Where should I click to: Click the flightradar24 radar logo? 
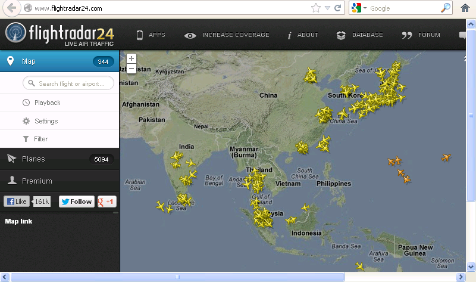pyautogui.click(x=16, y=34)
